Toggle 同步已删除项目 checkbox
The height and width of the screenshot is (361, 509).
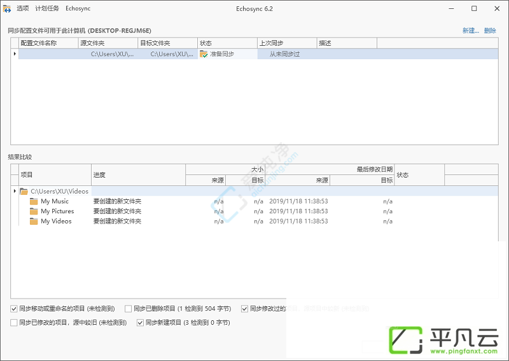(129, 309)
